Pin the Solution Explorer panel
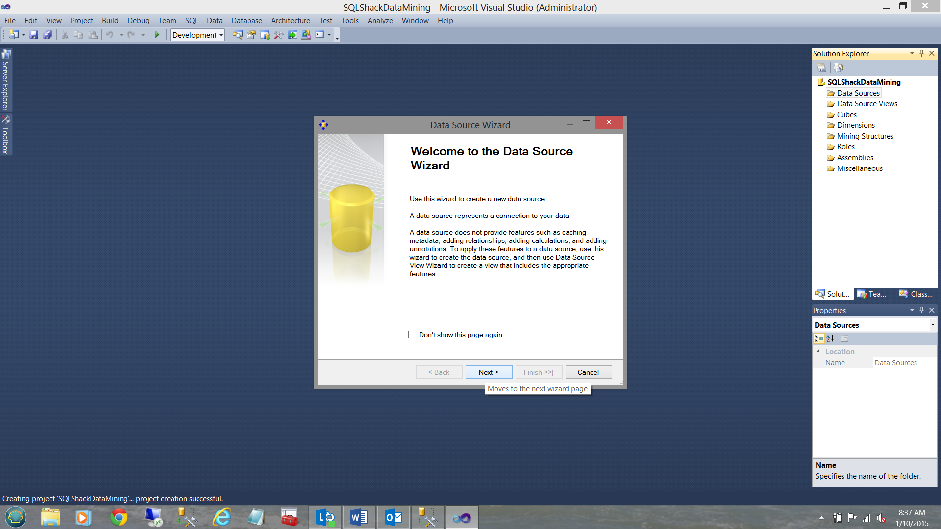This screenshot has width=941, height=529. [921, 53]
